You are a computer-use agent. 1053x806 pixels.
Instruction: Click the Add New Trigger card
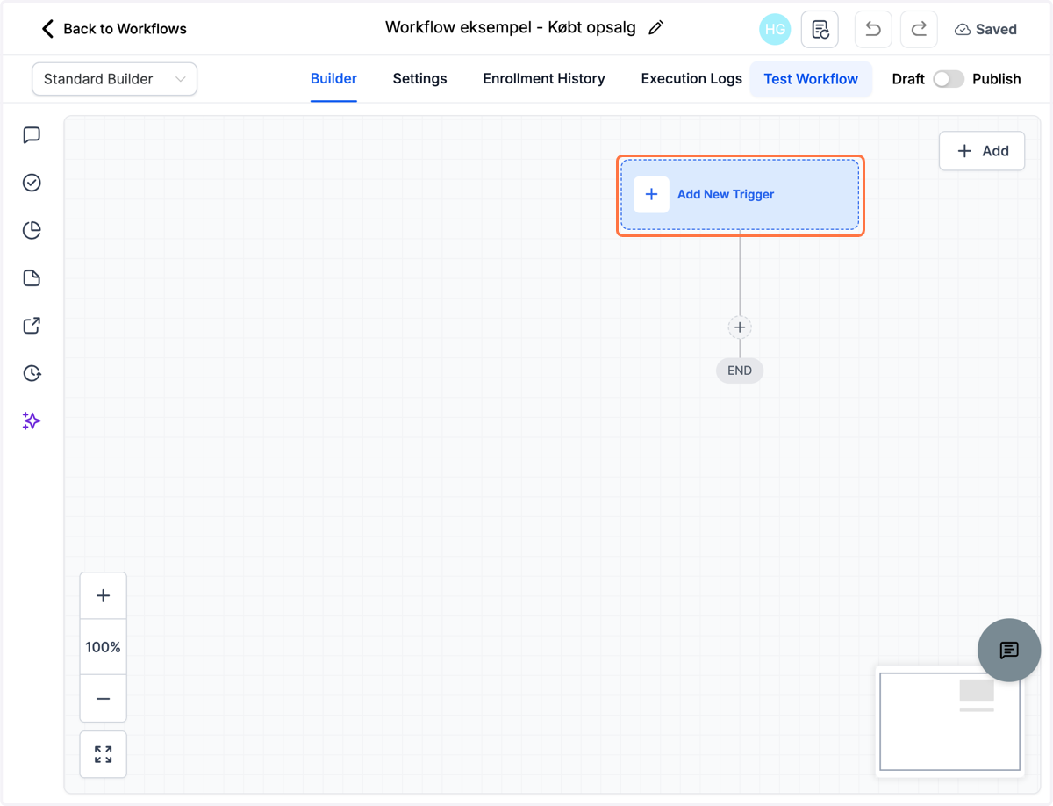[741, 196]
